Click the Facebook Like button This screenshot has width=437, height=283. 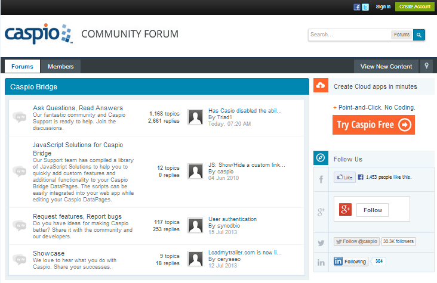pyautogui.click(x=344, y=178)
